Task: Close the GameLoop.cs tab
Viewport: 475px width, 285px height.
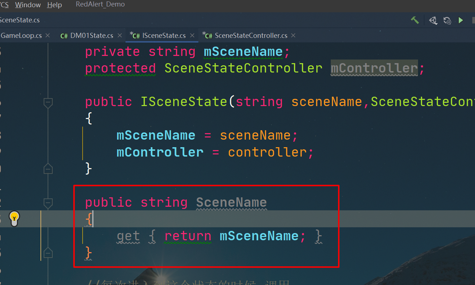Action: pos(48,35)
